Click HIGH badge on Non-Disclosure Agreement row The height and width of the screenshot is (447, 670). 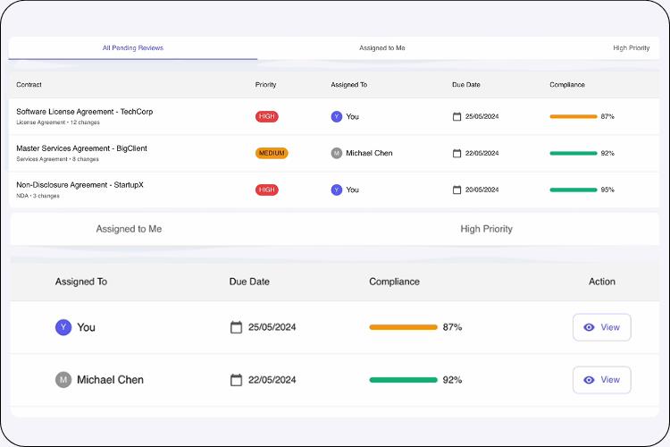tap(266, 190)
